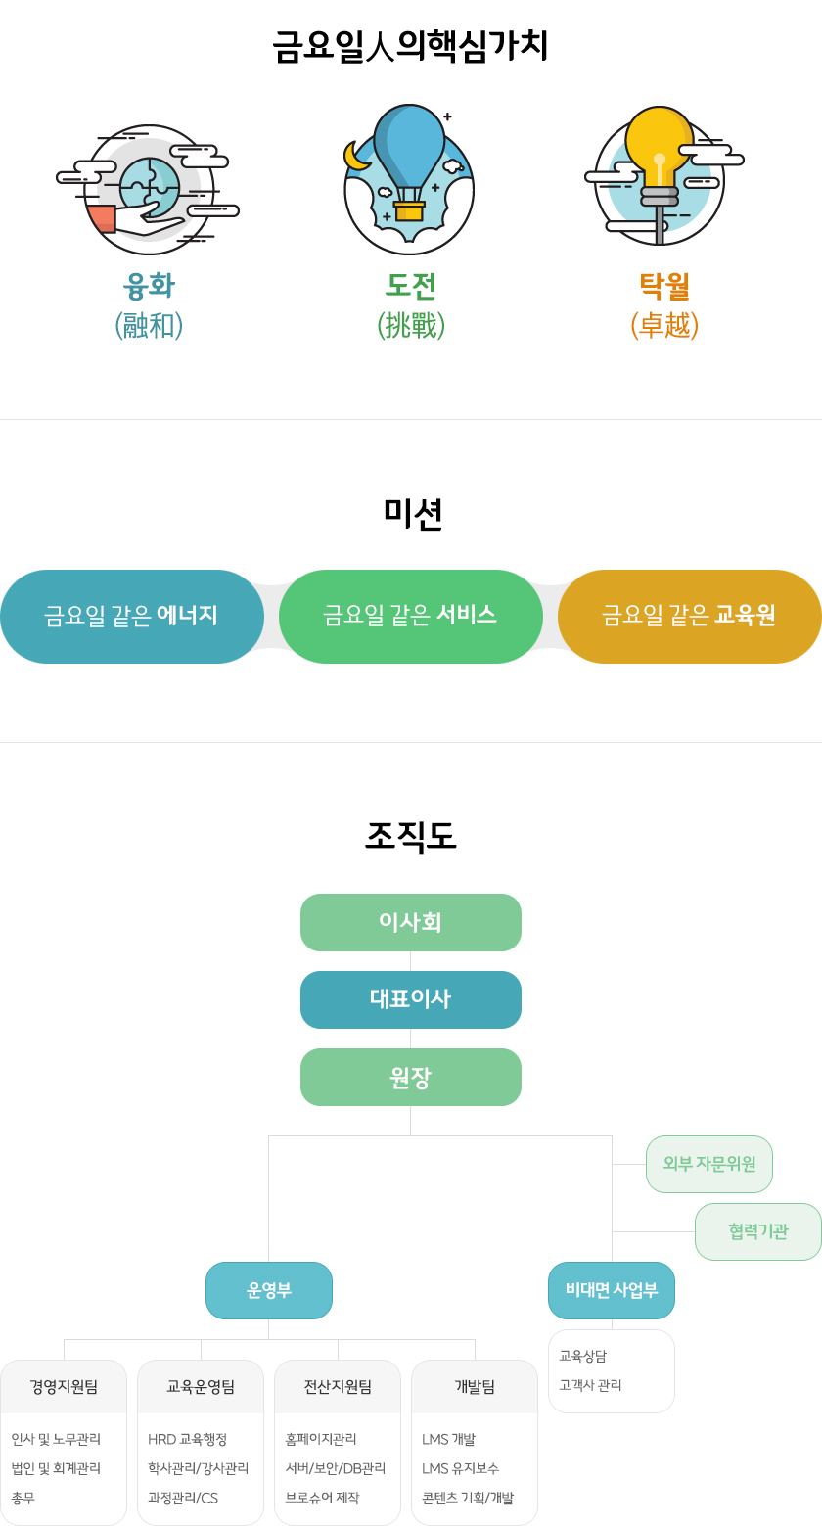Click the hot air balloon 도전 icon
822x1526 pixels.
coord(409,178)
